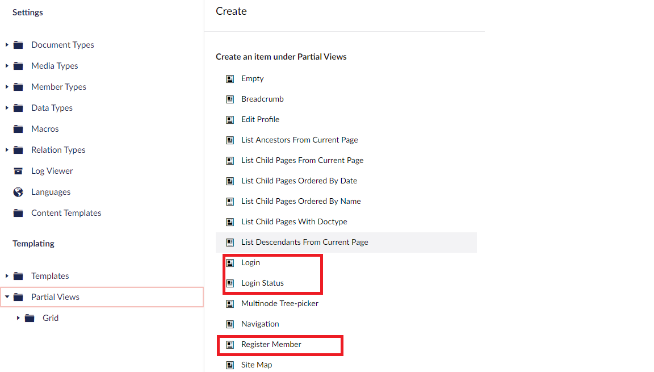Image resolution: width=654 pixels, height=372 pixels.
Task: Click the Languages globe icon
Action: pos(19,192)
